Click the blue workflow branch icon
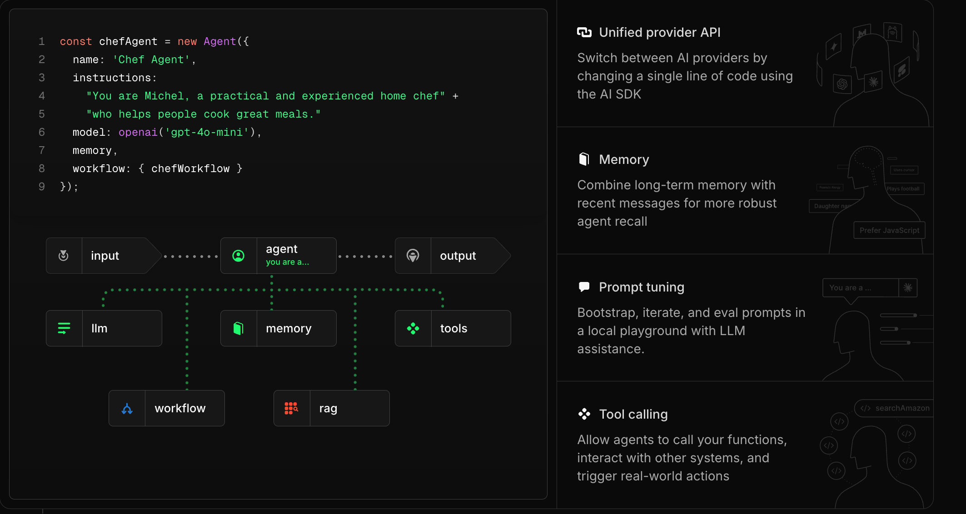Viewport: 966px width, 514px height. point(127,409)
